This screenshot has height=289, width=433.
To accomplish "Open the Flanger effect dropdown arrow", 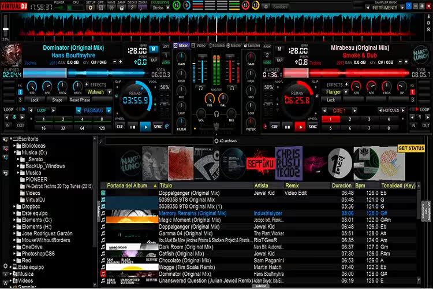I will (x=346, y=92).
